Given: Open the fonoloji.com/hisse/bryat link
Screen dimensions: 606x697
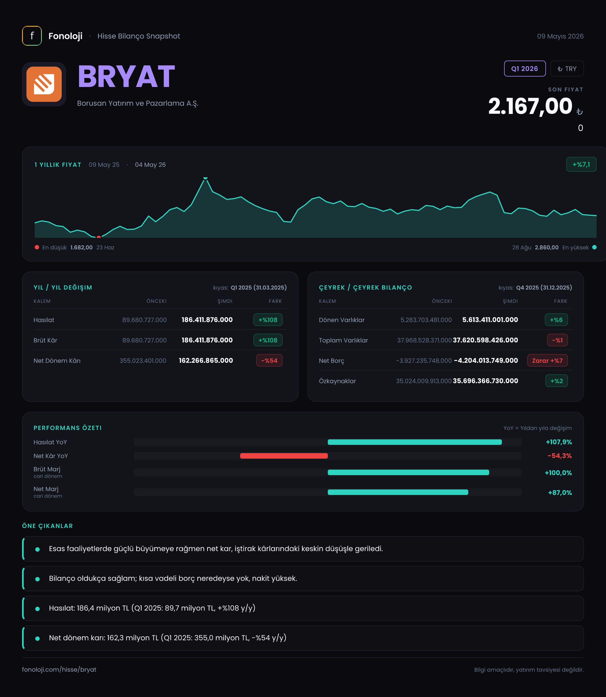Looking at the screenshot, I should point(59,669).
